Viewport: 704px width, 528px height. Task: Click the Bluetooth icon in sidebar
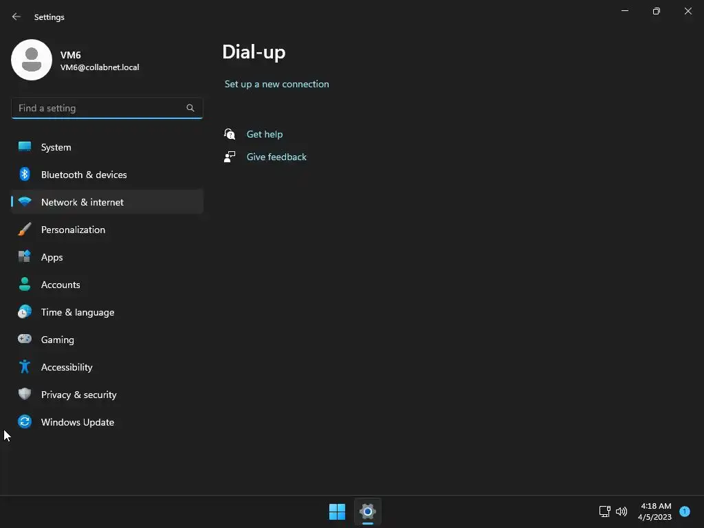[x=25, y=174]
